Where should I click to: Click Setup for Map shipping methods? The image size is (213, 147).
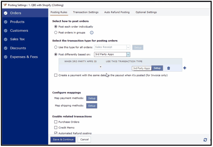92,106
